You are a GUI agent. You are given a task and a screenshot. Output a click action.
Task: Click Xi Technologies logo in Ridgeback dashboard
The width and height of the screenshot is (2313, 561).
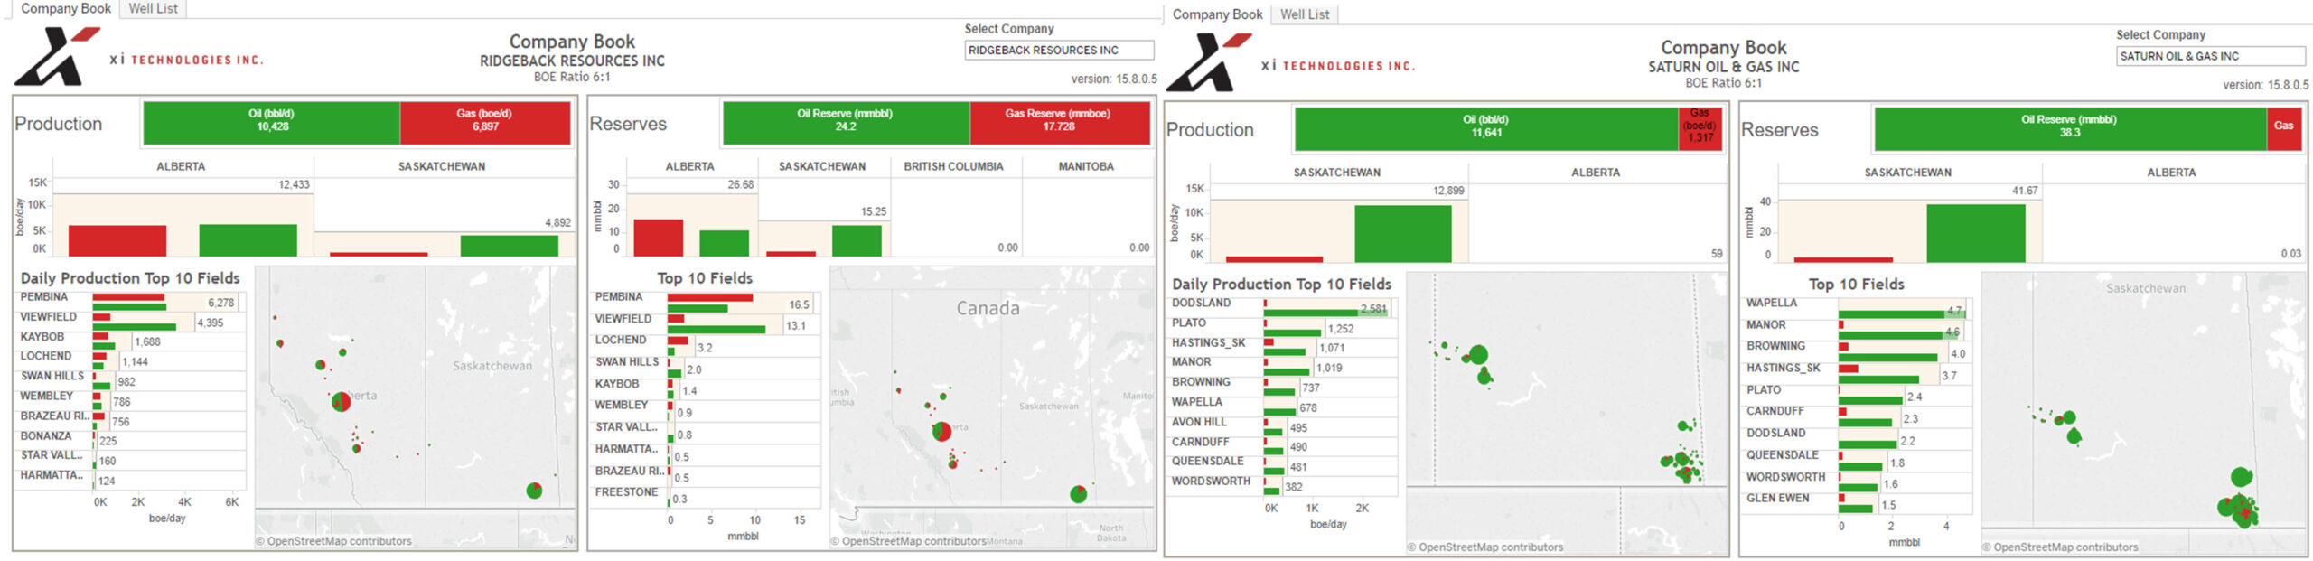[137, 56]
